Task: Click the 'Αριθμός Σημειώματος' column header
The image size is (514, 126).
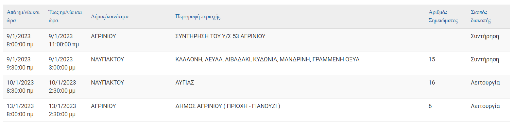Action: point(443,16)
